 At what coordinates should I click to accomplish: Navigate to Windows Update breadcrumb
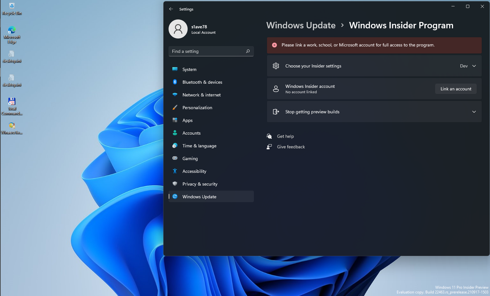coord(301,25)
